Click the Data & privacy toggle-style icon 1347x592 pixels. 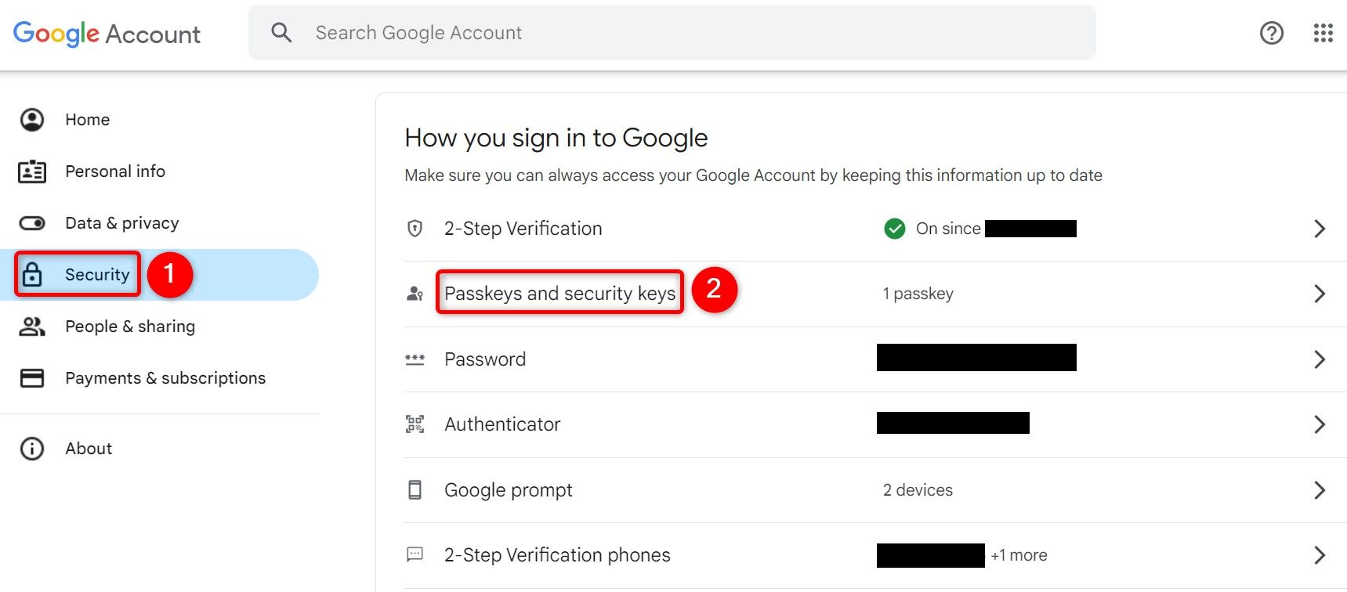[31, 222]
